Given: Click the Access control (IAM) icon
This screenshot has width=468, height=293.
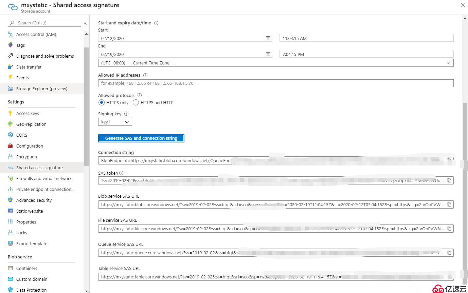Looking at the screenshot, I should (x=10, y=34).
